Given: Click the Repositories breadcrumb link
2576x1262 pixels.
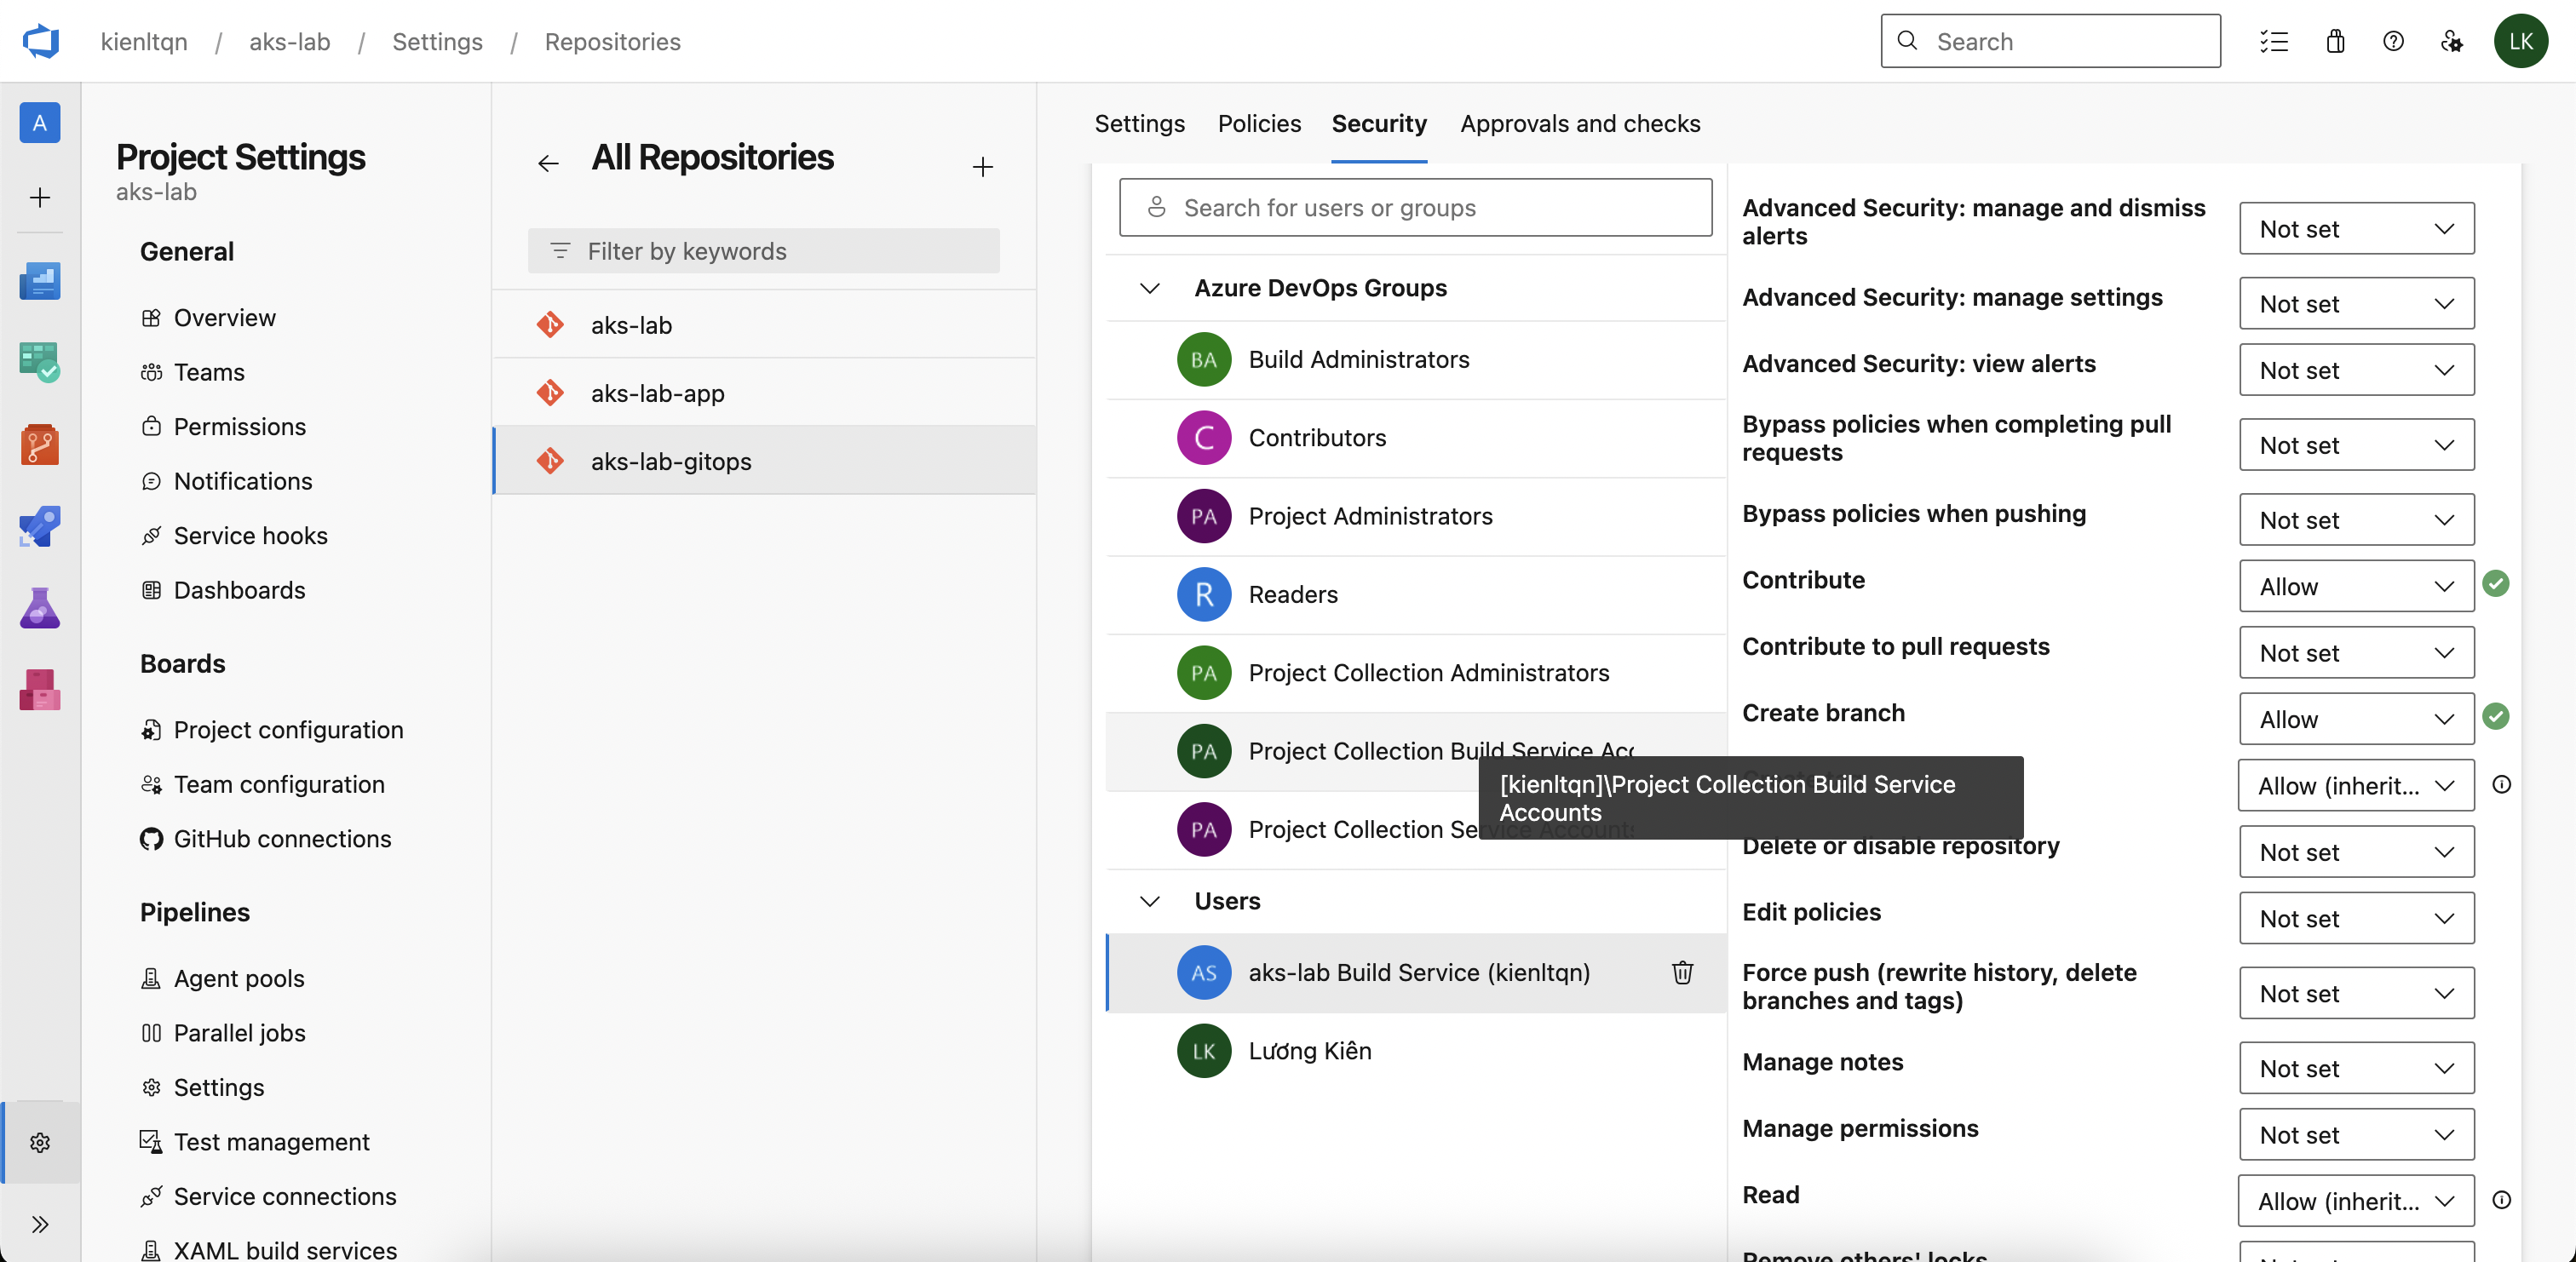Looking at the screenshot, I should point(612,41).
